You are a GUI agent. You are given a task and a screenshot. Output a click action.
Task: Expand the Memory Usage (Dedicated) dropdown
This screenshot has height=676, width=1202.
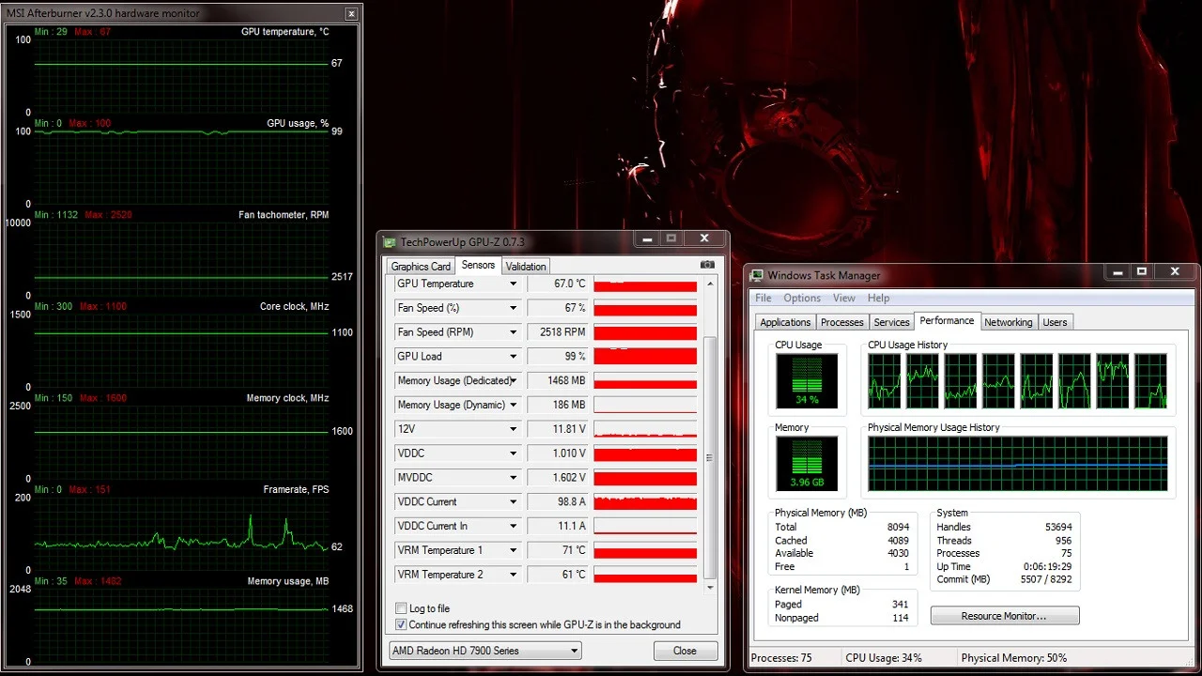point(513,381)
